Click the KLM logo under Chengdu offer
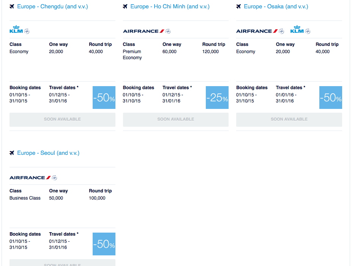This screenshot has height=266, width=352. coord(19,30)
